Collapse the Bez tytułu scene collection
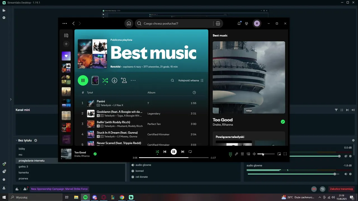 click(17, 140)
